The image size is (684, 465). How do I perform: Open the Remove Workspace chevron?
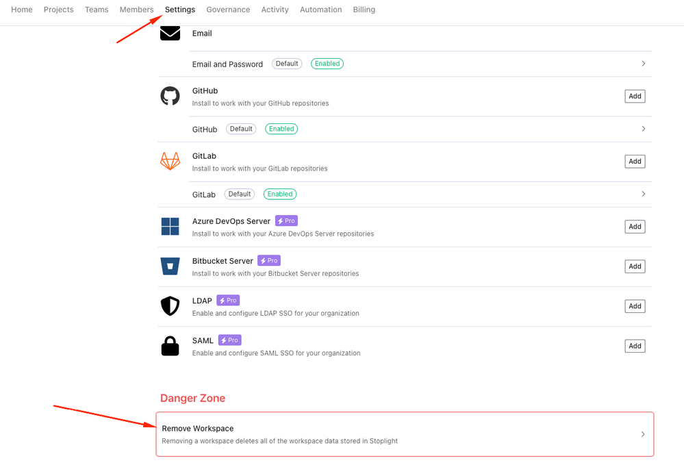[643, 434]
